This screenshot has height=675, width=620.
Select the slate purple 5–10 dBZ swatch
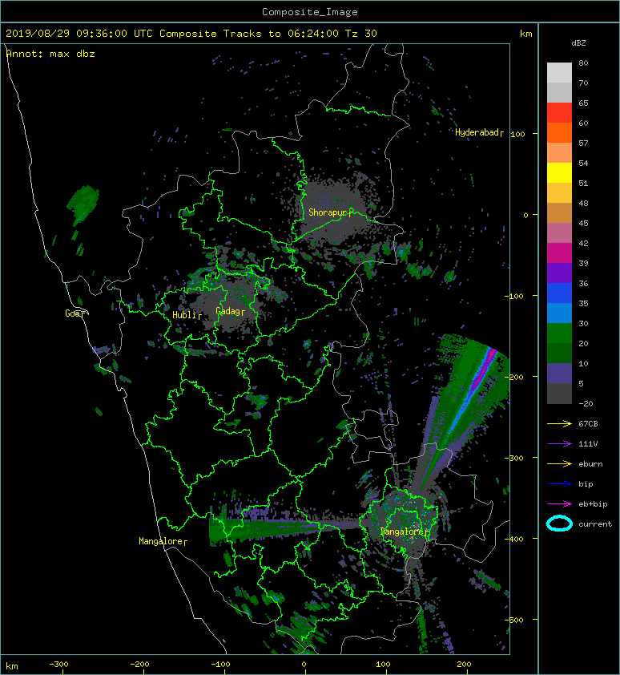pyautogui.click(x=559, y=373)
